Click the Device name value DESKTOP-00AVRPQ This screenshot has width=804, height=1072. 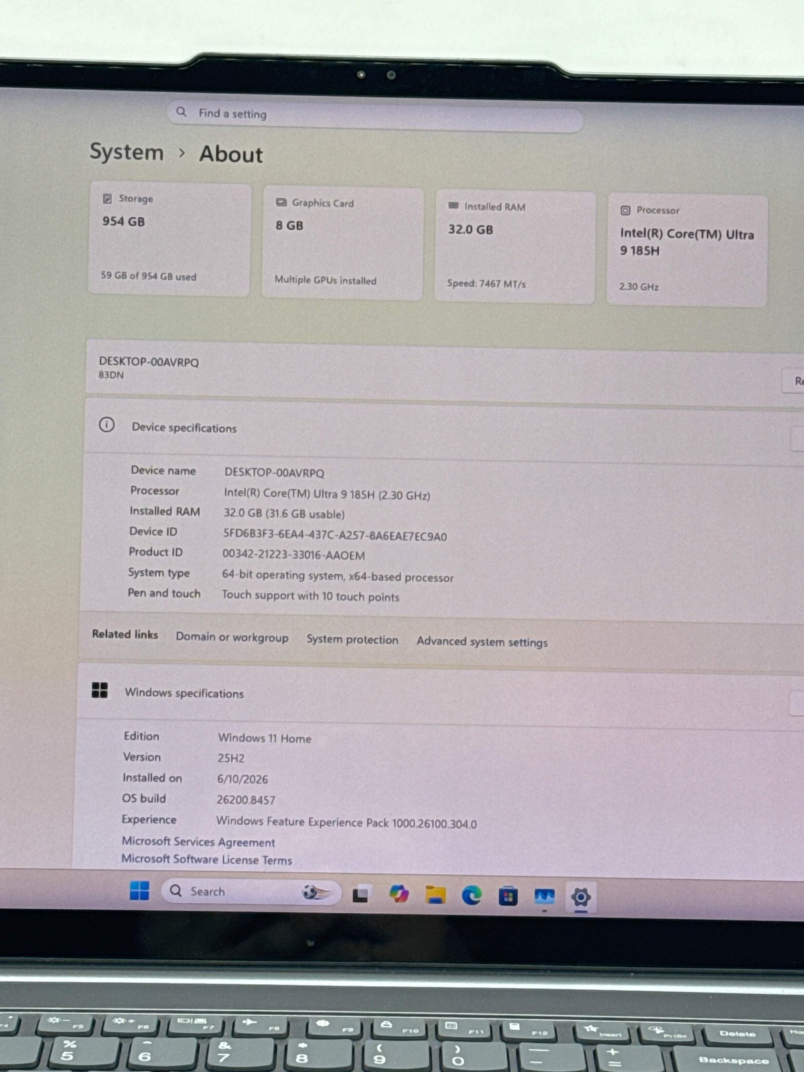tap(274, 472)
